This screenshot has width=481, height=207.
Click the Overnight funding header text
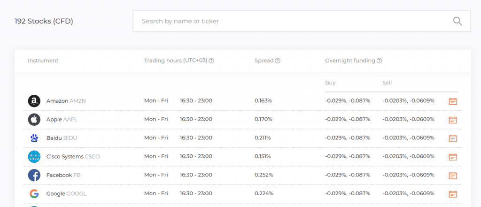[x=350, y=61]
